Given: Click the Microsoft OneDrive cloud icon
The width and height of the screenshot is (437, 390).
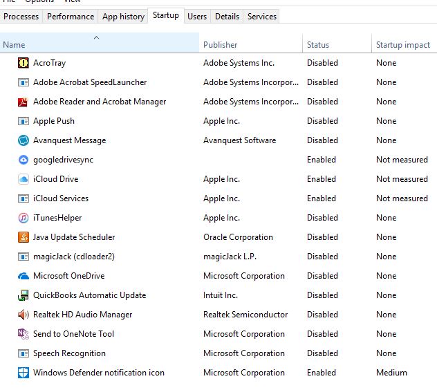Looking at the screenshot, I should 23,276.
